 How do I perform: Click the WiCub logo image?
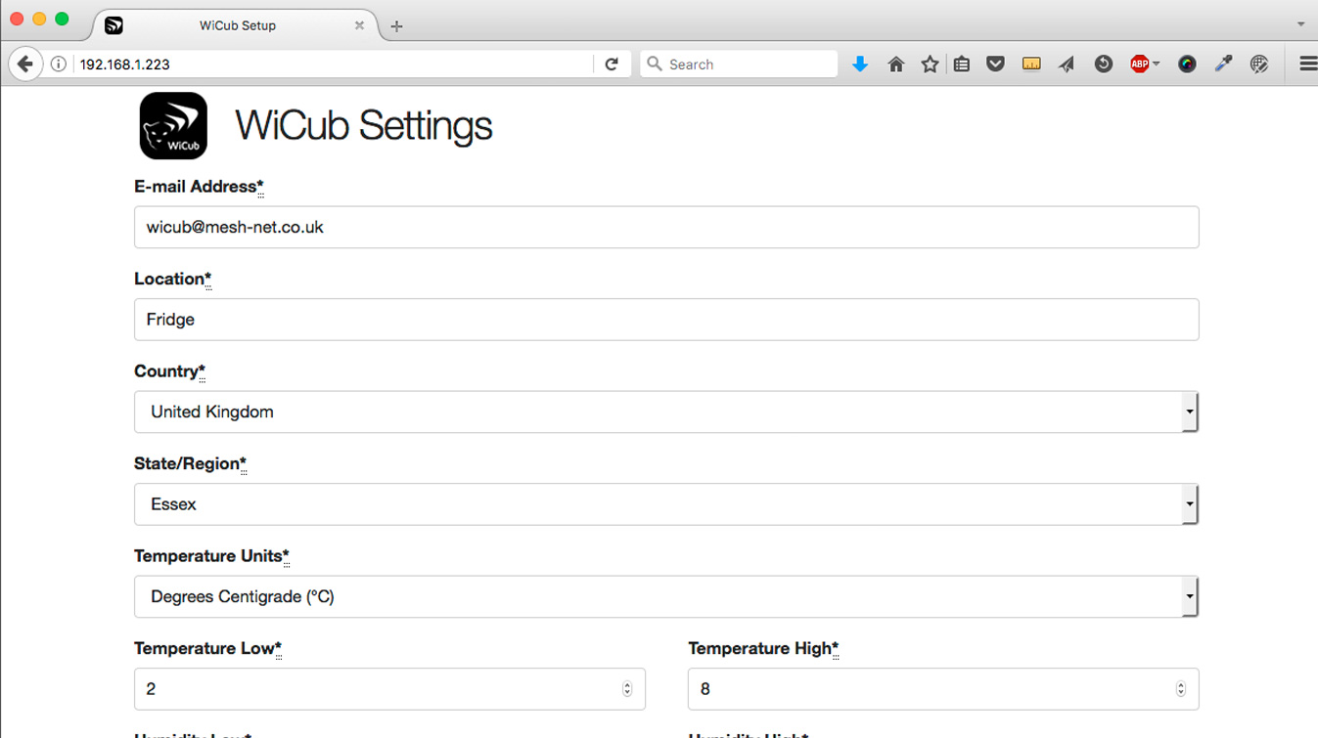pyautogui.click(x=173, y=125)
